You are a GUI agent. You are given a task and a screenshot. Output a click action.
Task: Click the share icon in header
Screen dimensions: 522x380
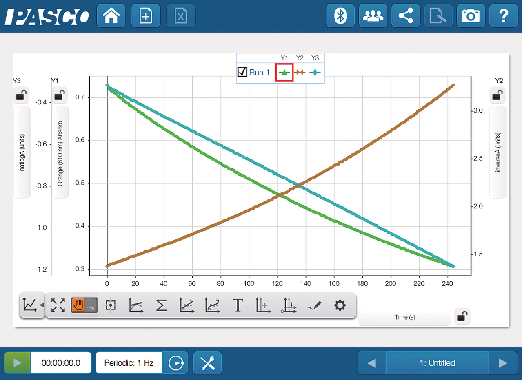(405, 16)
